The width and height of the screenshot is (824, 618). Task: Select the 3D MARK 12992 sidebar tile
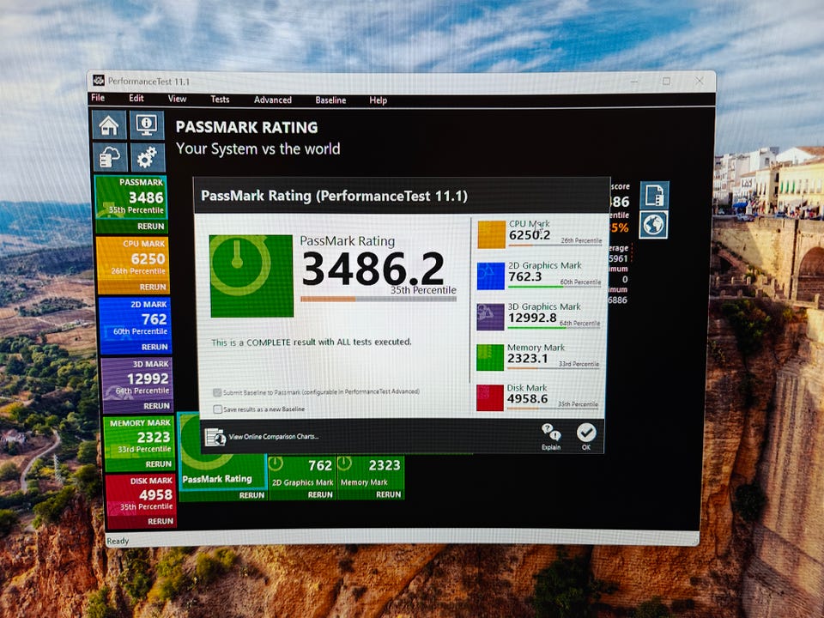pos(136,379)
